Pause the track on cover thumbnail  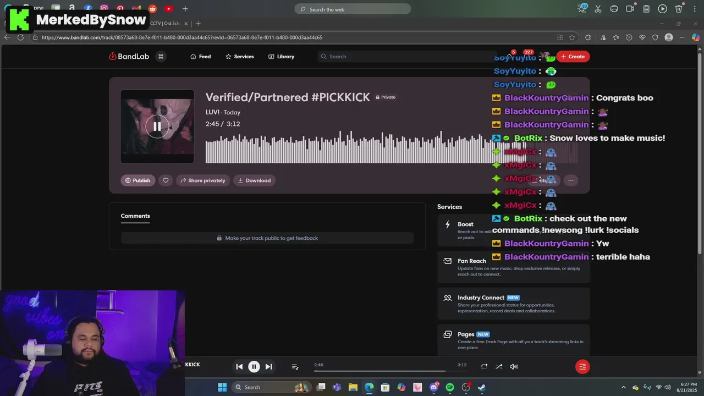point(157,127)
